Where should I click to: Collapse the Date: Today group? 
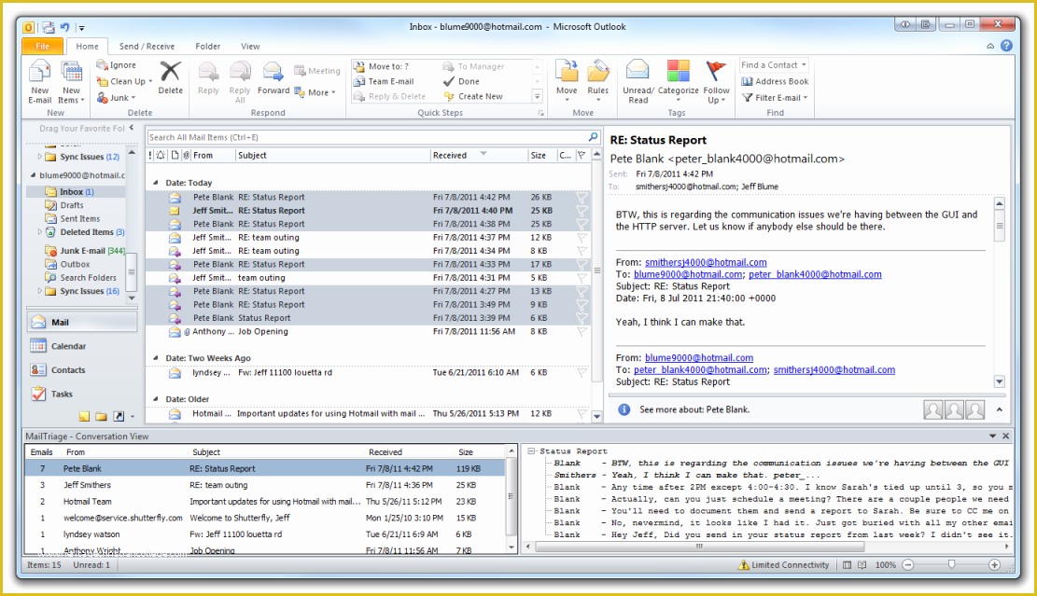(x=156, y=183)
